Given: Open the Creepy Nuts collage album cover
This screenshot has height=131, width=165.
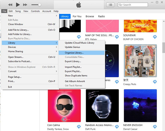Looking at the screenshot, I should (x=140, y=61).
